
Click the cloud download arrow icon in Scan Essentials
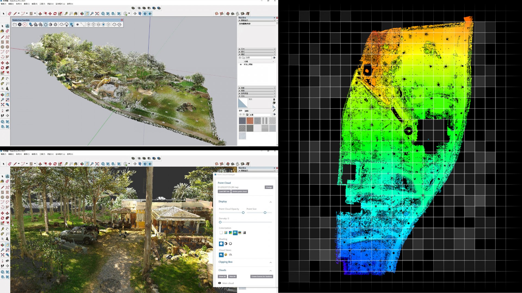pyautogui.click(x=67, y=25)
